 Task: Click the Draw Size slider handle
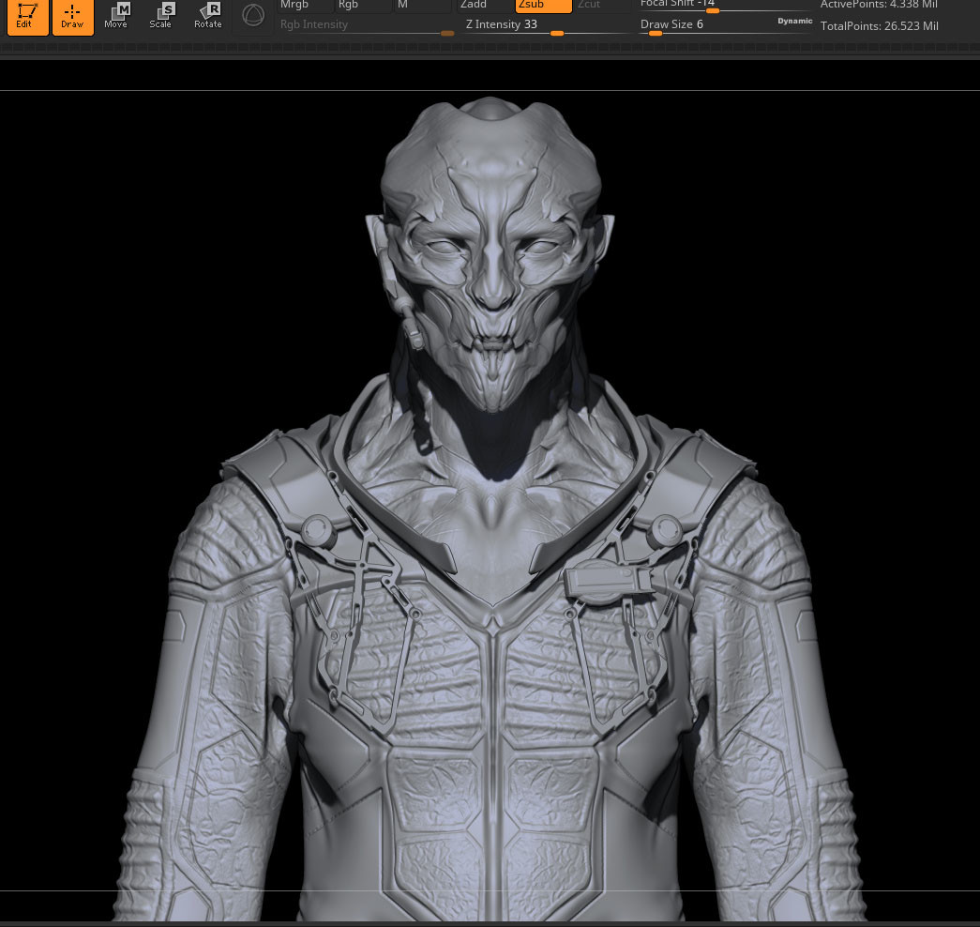coord(655,32)
